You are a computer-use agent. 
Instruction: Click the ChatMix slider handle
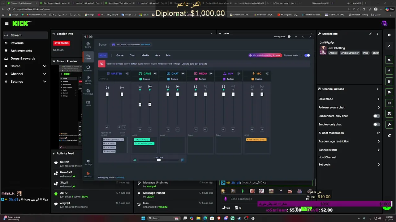159,160
